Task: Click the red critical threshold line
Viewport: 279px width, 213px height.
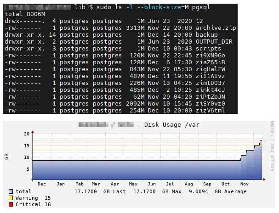Action: coord(148,143)
